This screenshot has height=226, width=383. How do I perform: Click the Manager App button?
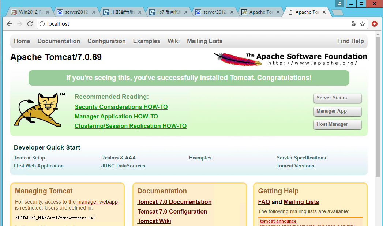[338, 111]
